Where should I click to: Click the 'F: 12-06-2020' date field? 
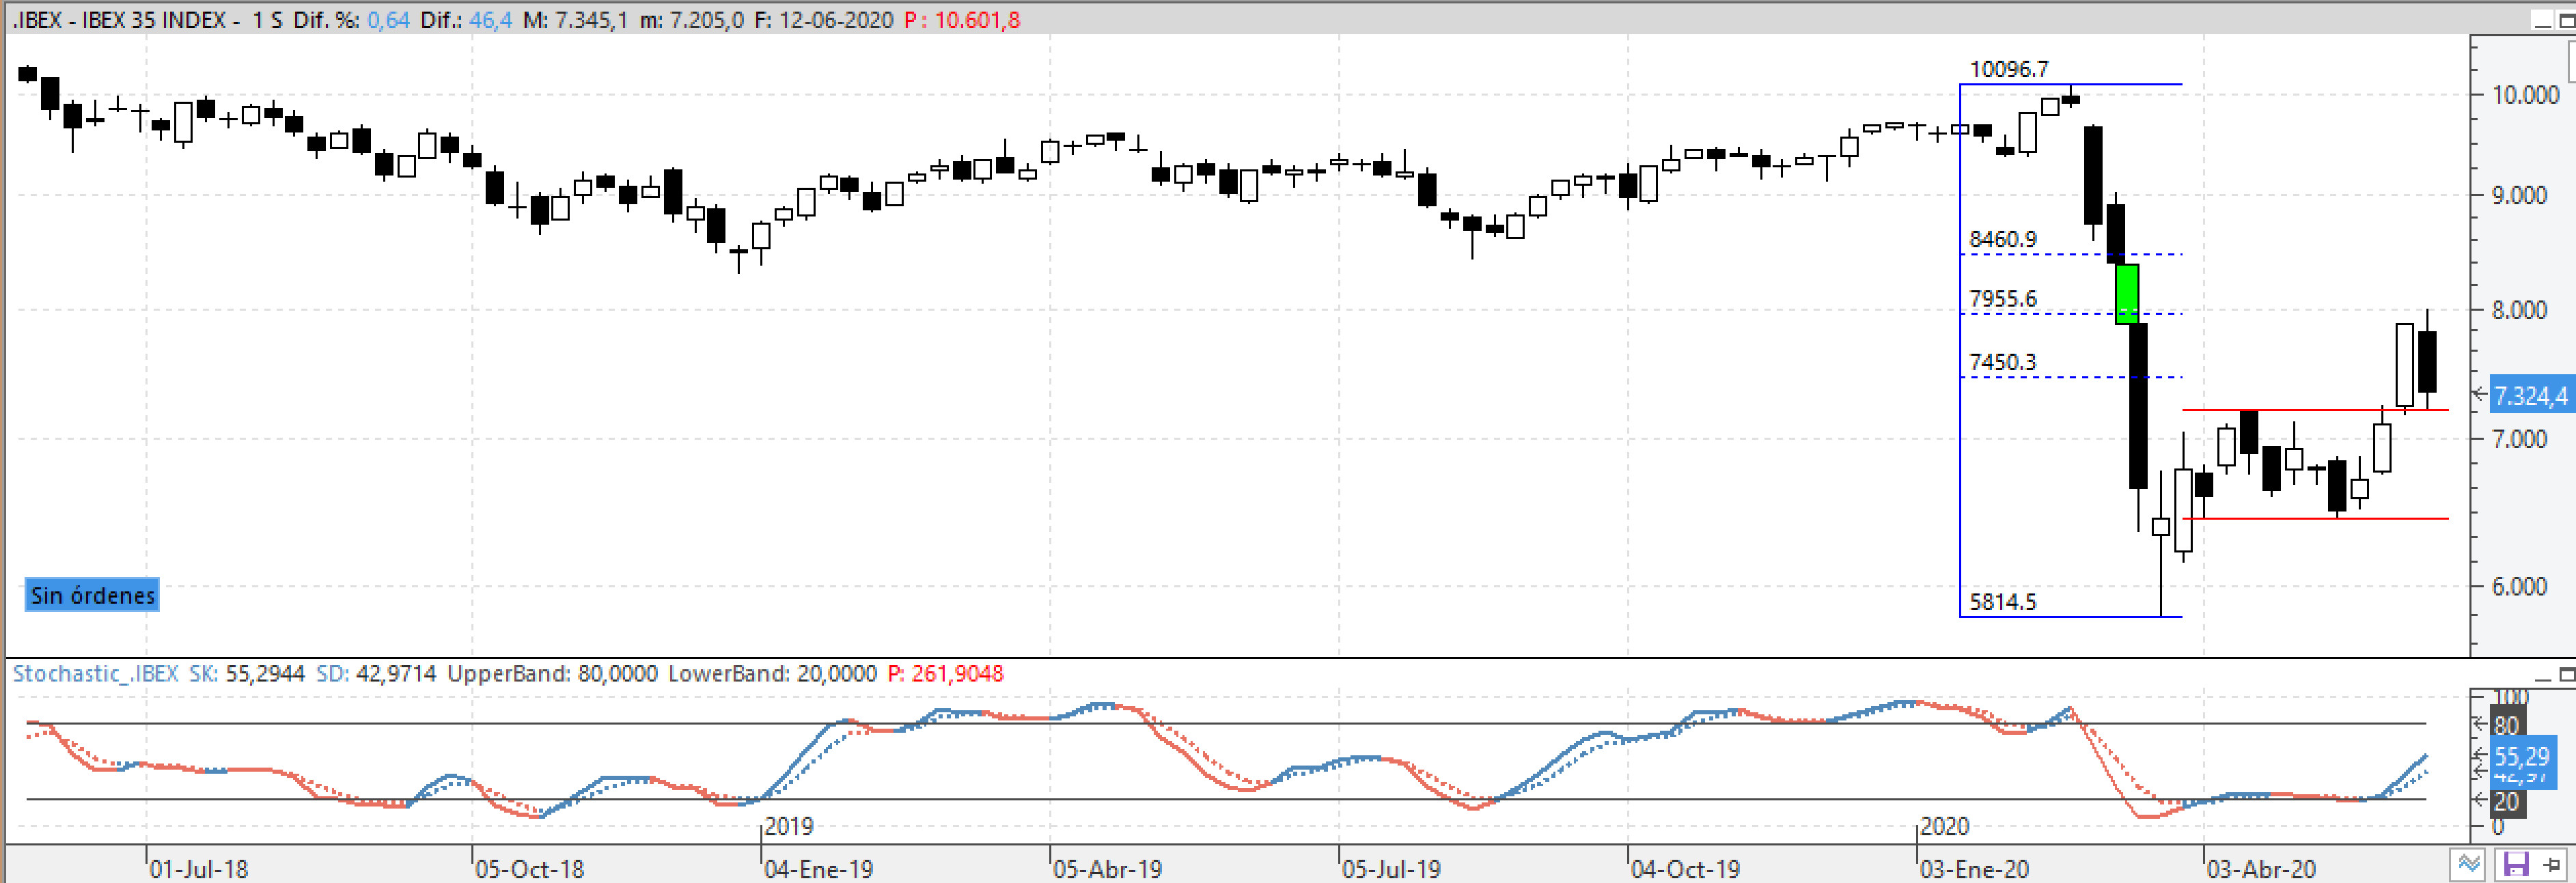(823, 20)
